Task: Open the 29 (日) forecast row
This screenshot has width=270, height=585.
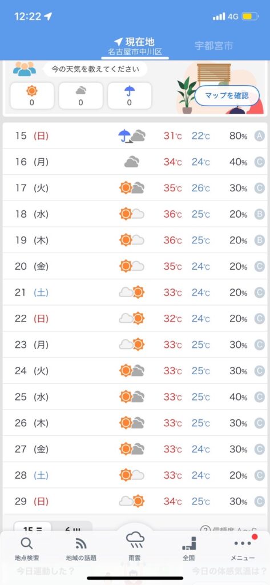Action: tap(135, 501)
